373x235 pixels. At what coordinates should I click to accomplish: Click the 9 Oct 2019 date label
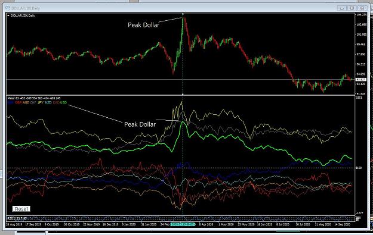51,224
